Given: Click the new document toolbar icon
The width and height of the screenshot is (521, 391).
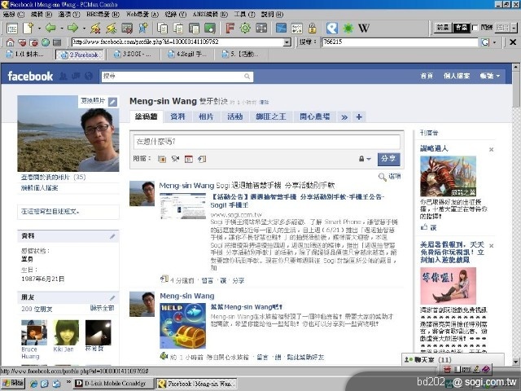Looking at the screenshot, I should 28,29.
